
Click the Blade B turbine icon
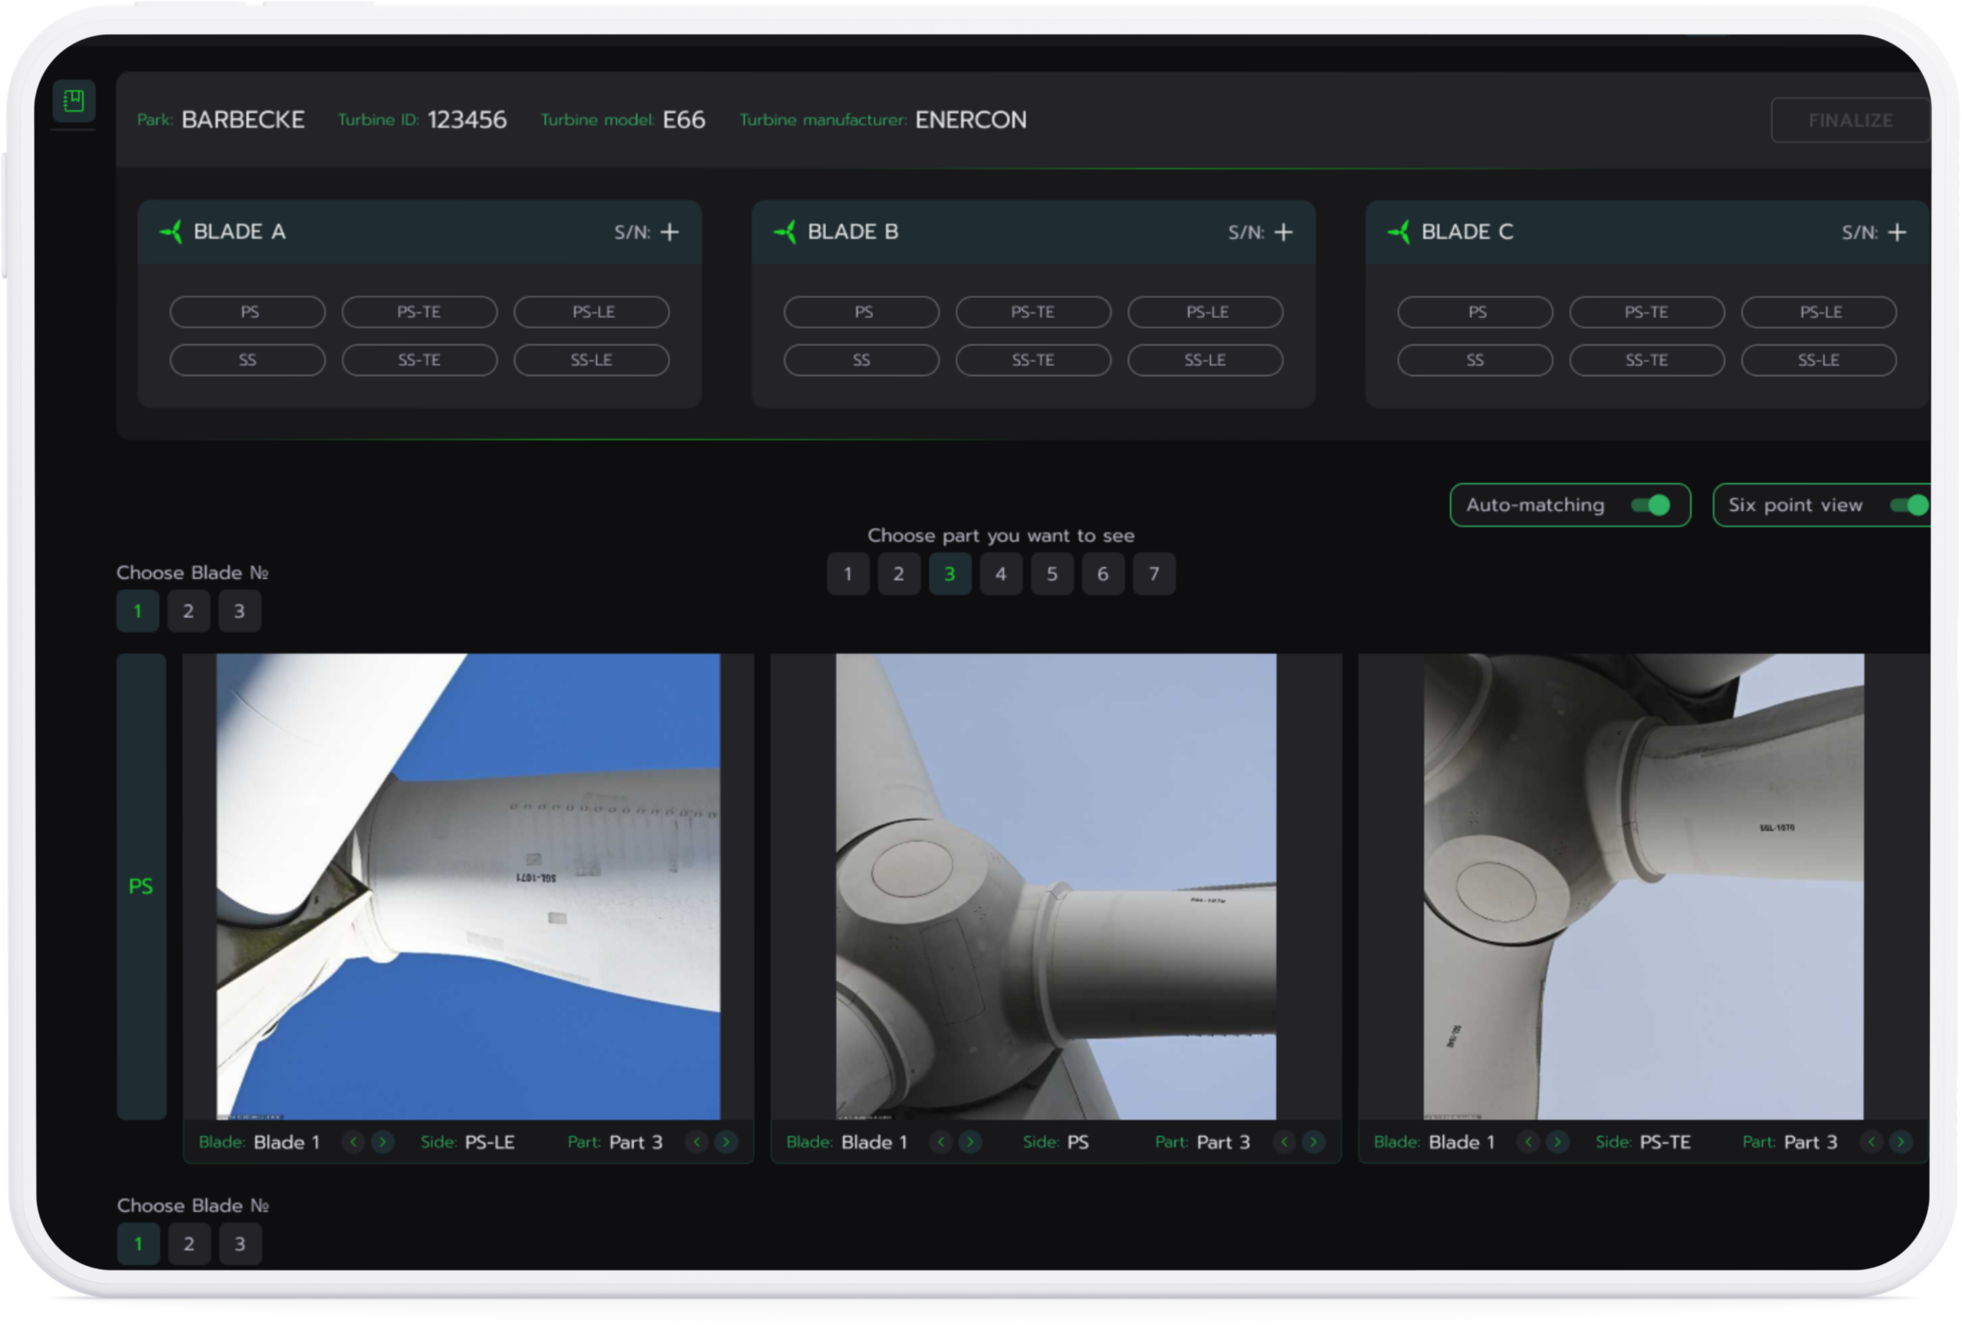[x=785, y=232]
